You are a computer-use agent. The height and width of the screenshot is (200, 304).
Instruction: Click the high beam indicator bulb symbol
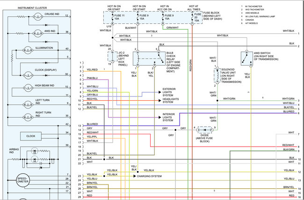coord(28,88)
